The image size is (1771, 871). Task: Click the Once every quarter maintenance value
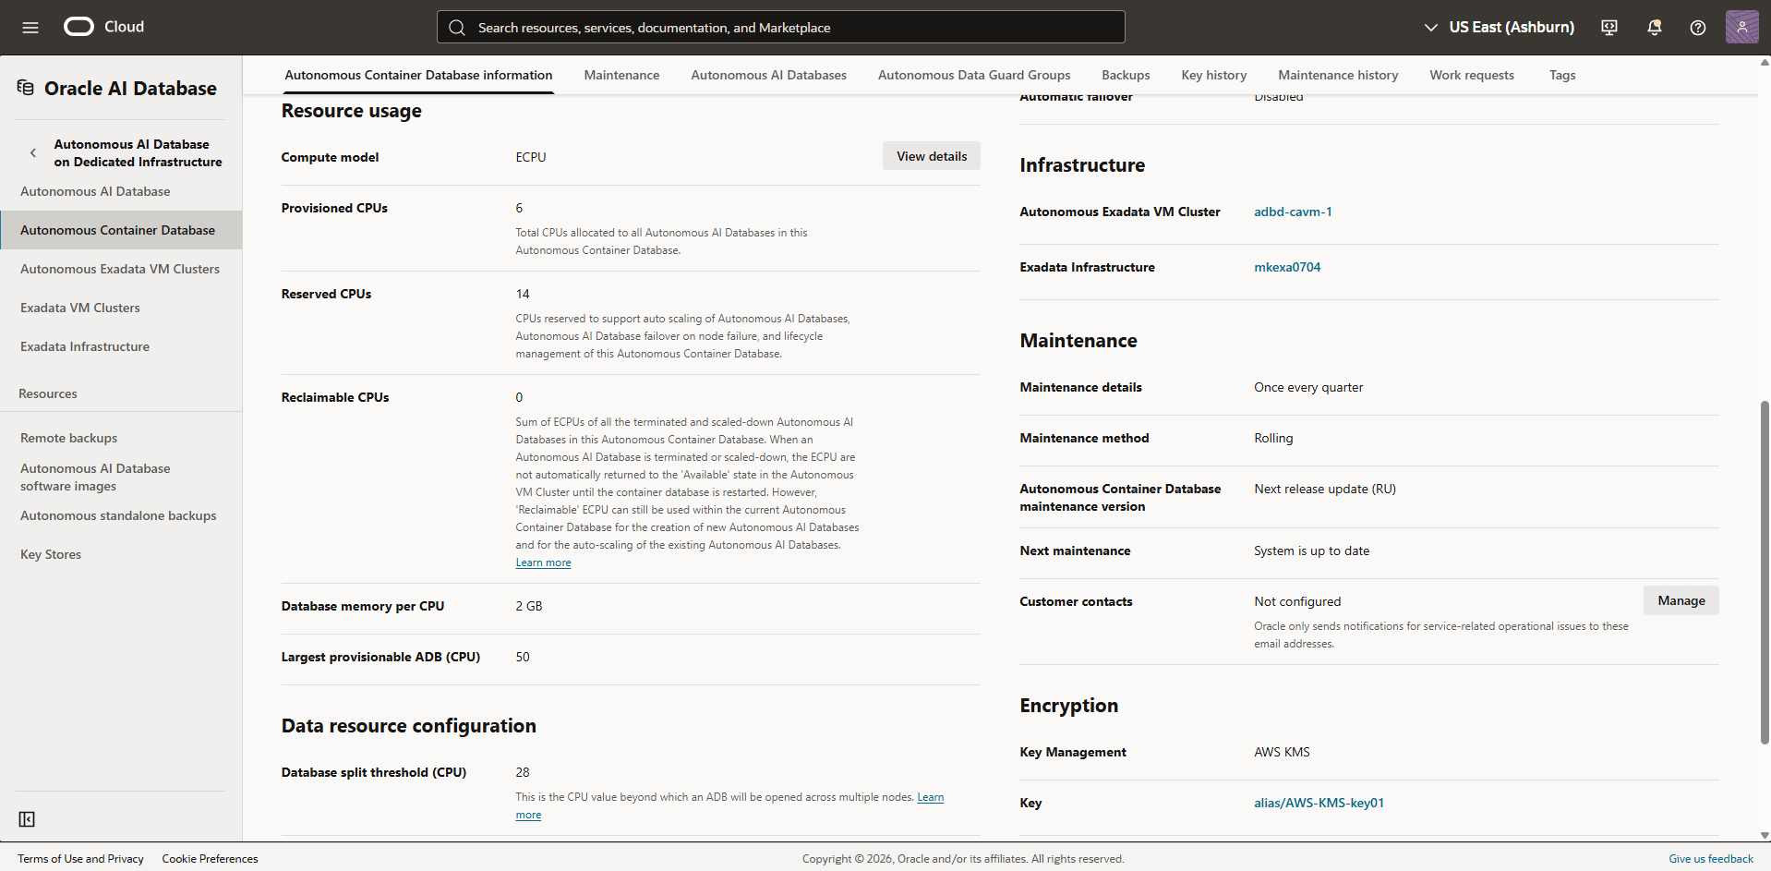tap(1307, 387)
